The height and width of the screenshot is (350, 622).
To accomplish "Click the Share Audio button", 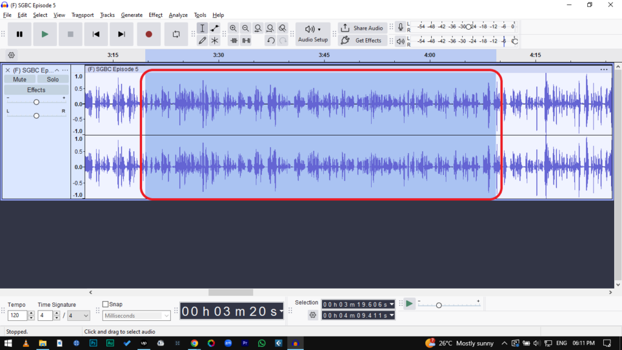I will [x=362, y=28].
